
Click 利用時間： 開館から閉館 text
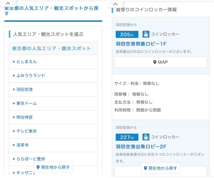click(x=137, y=110)
